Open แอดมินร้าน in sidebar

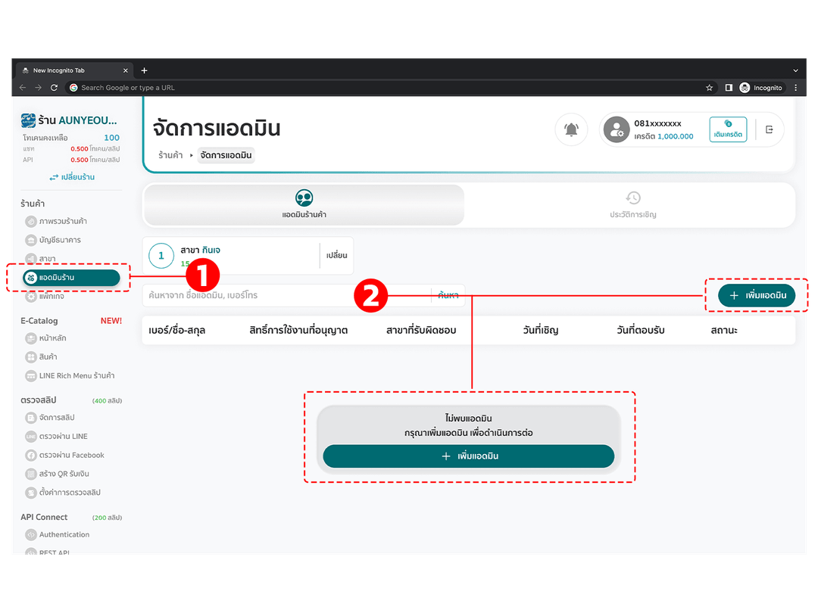pos(71,277)
